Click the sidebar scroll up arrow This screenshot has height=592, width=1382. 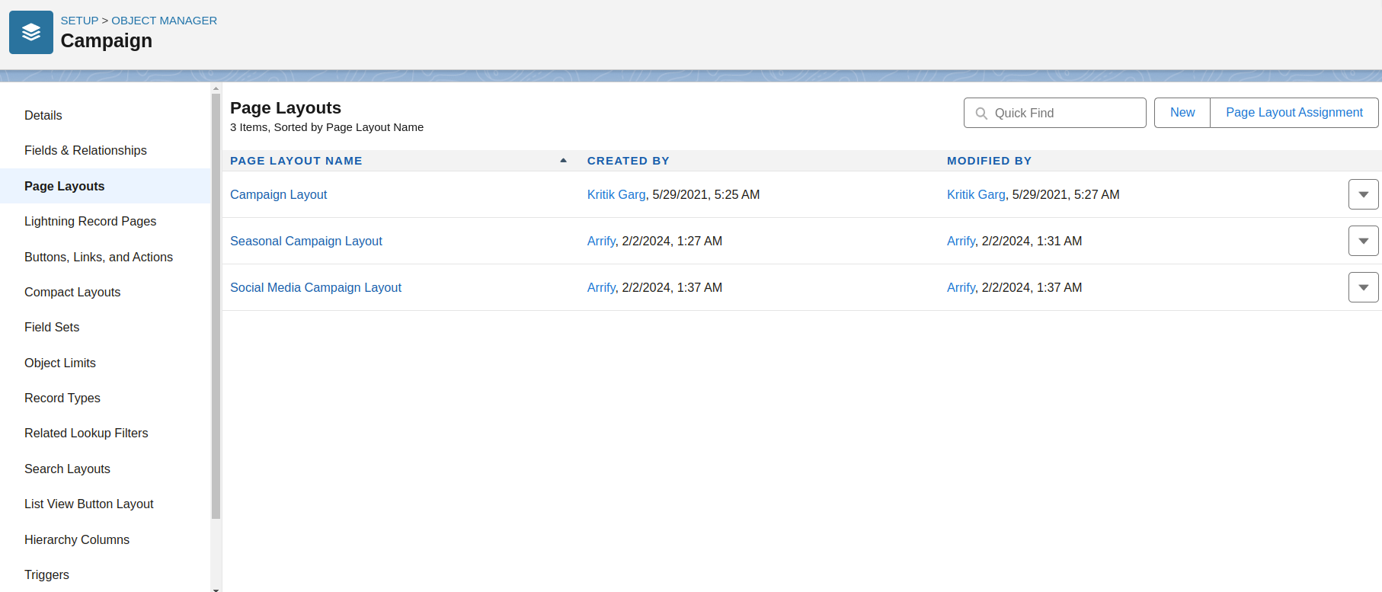tap(216, 88)
